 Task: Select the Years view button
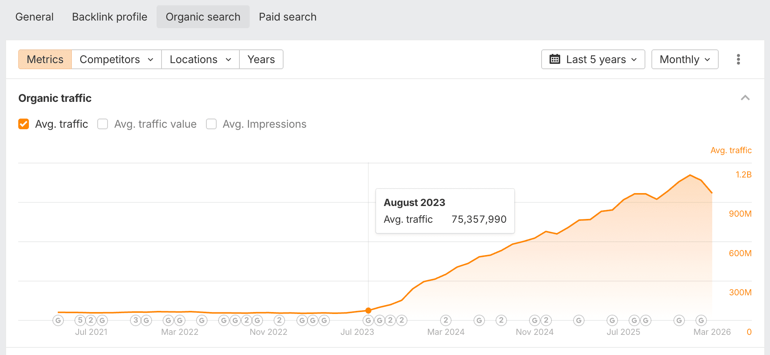click(x=261, y=59)
